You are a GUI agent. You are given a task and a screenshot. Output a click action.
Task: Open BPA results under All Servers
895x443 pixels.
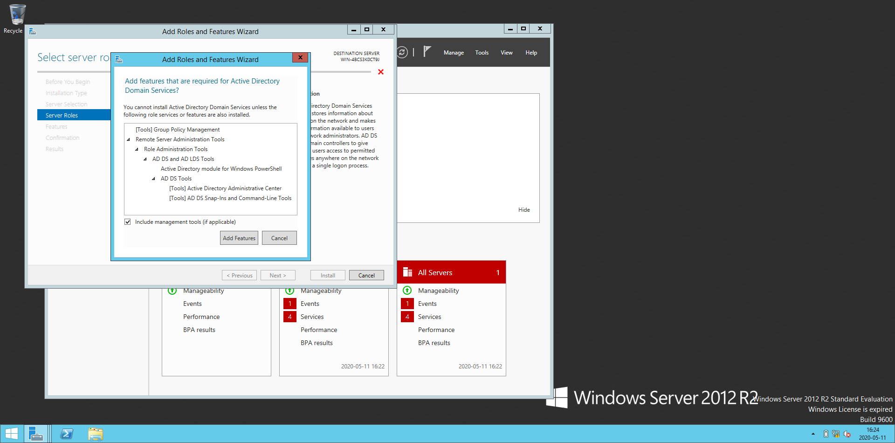coord(434,343)
